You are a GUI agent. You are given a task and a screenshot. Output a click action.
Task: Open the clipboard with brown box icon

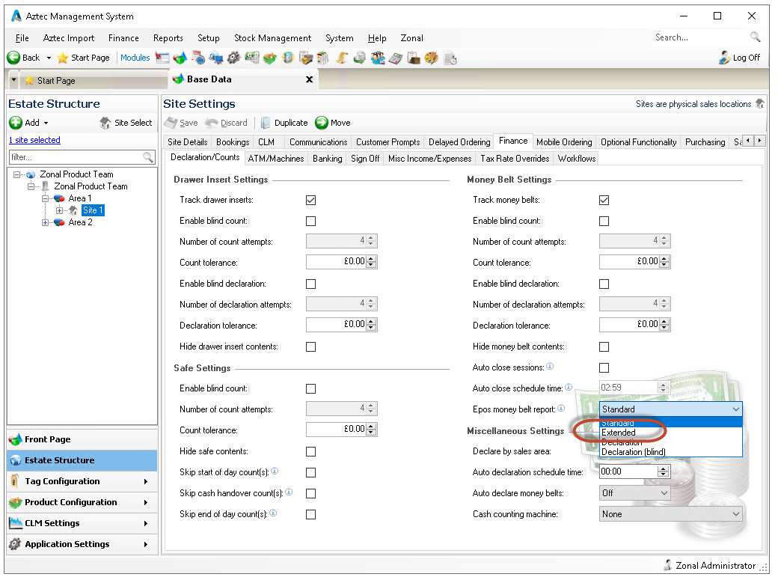click(x=413, y=58)
